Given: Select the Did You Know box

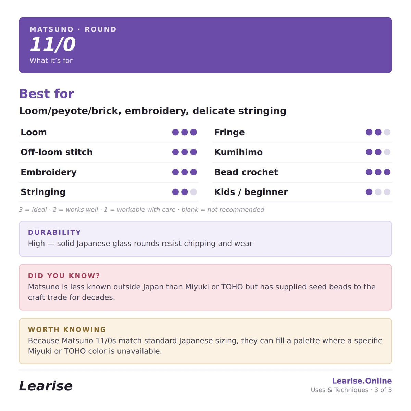Looking at the screenshot, I should point(206,287).
